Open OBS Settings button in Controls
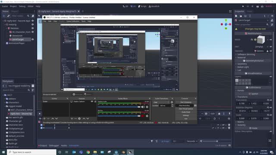 tap(186, 115)
